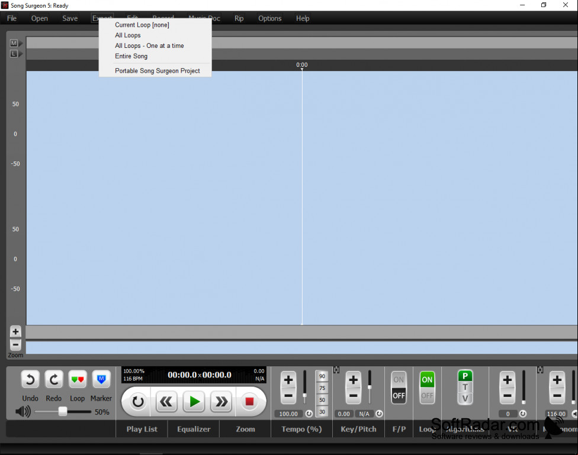Select the T algorithm option
The image size is (578, 455).
[465, 387]
